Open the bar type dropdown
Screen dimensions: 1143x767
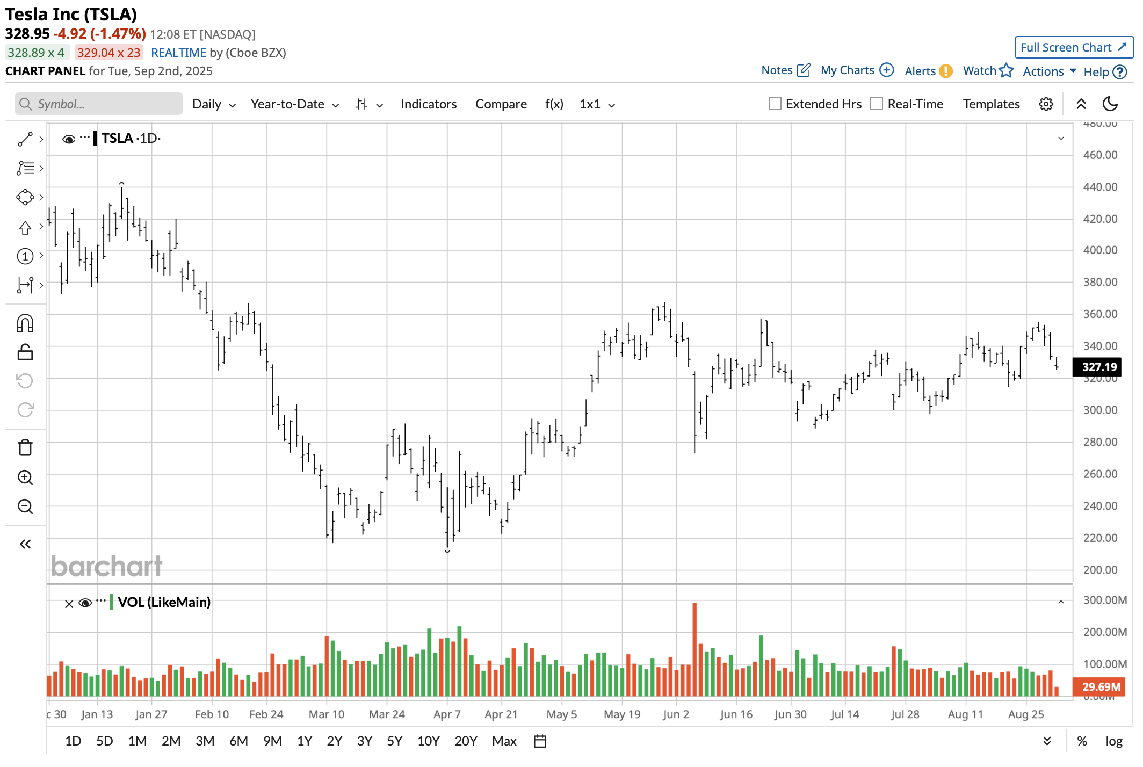click(369, 104)
